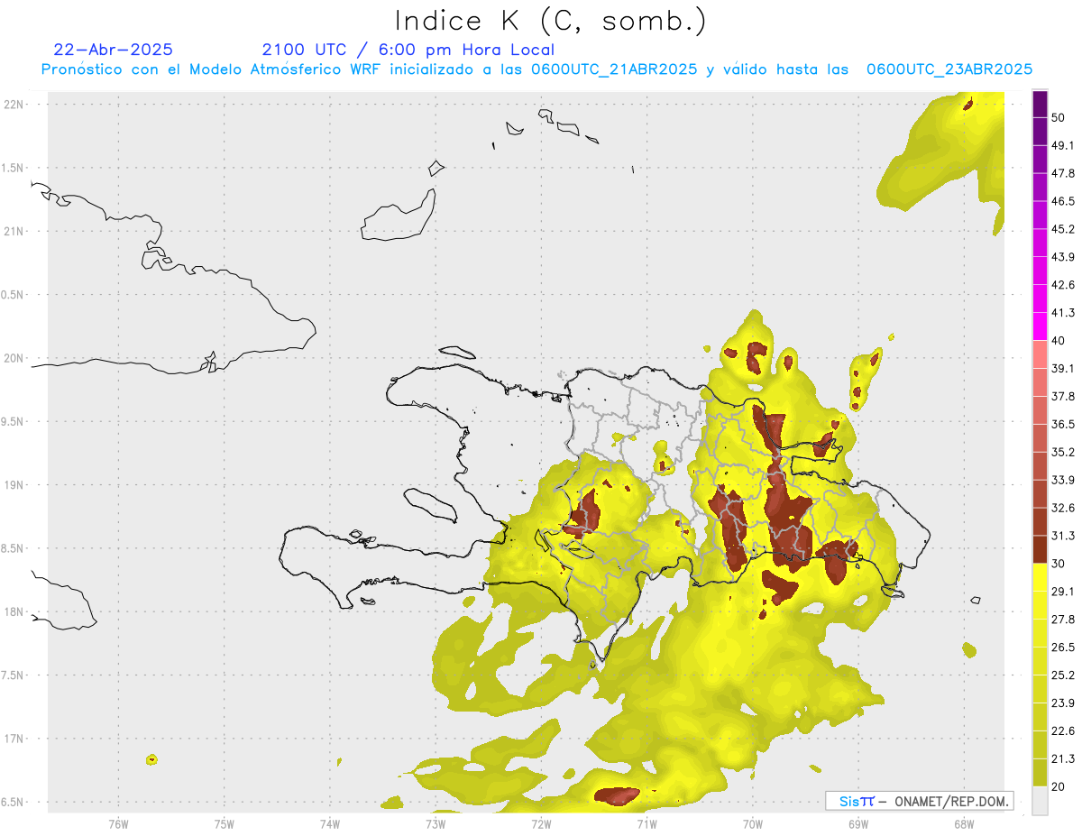This screenshot has height=836, width=1082.
Task: Click the colorbar value '46.5'
Action: click(x=1063, y=201)
